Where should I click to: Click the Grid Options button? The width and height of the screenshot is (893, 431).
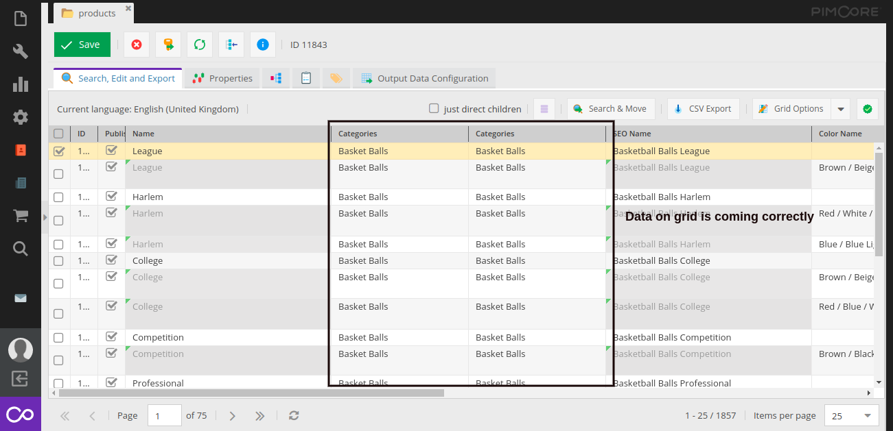(792, 109)
